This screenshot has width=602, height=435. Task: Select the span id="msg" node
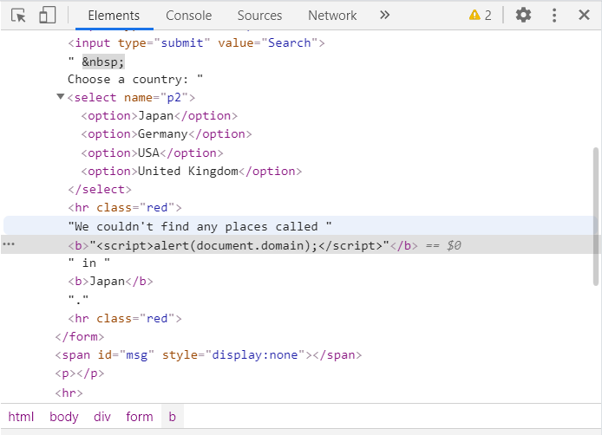tap(208, 355)
